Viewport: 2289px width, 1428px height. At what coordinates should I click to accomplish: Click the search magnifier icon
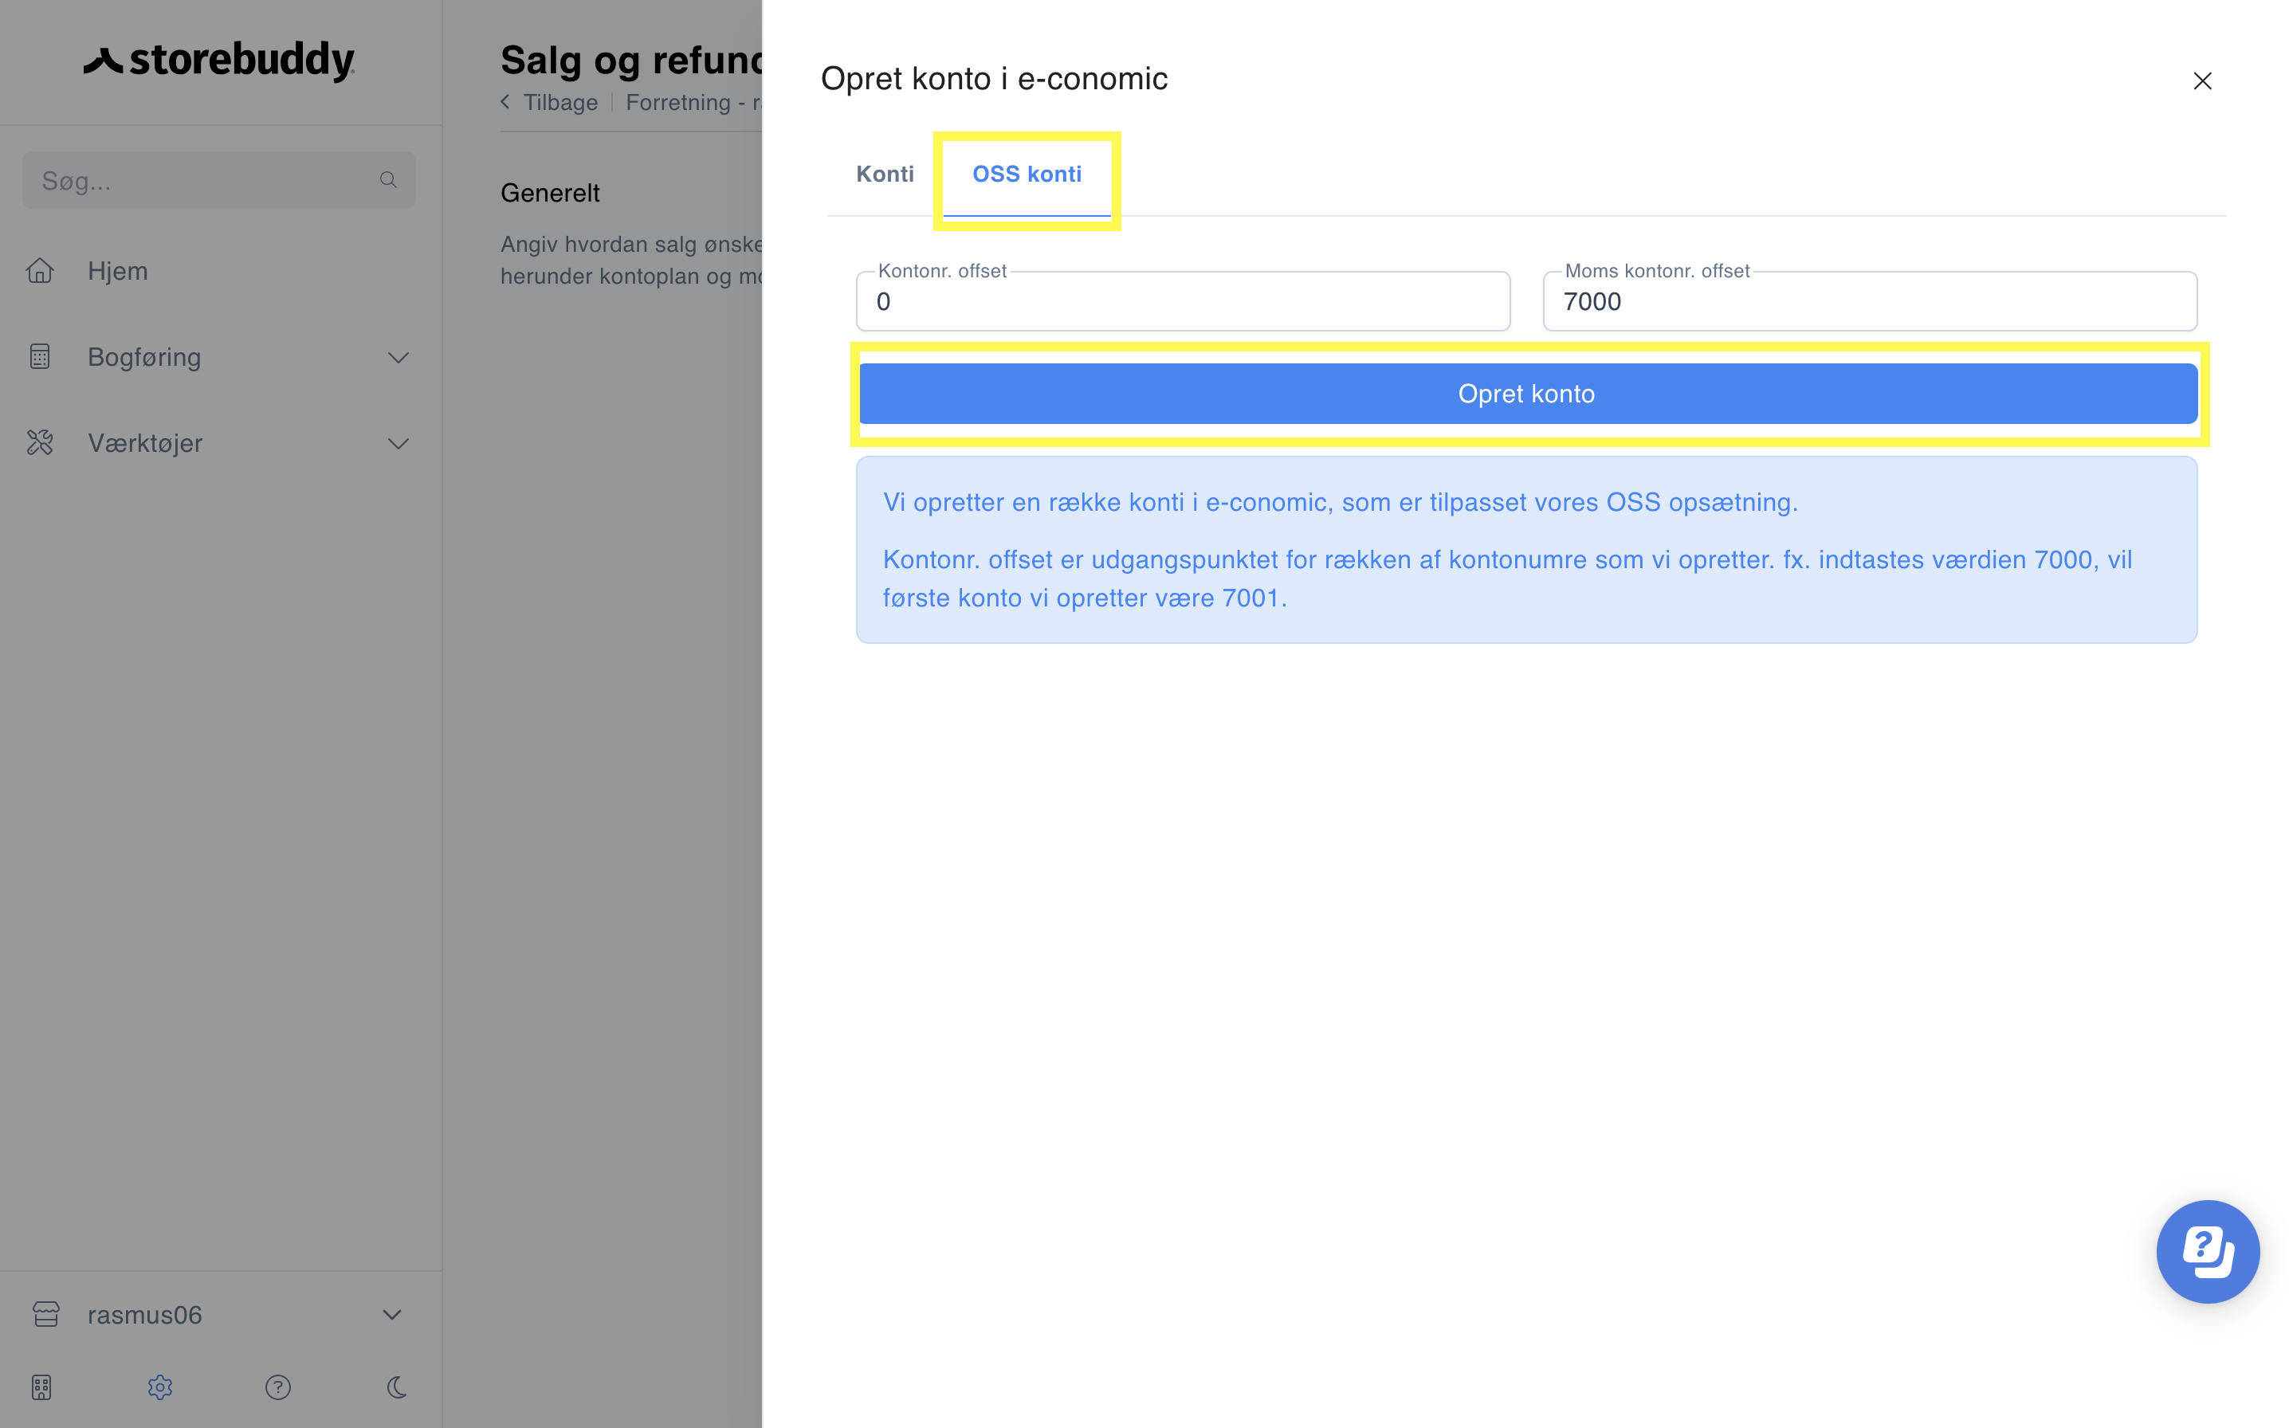388,179
